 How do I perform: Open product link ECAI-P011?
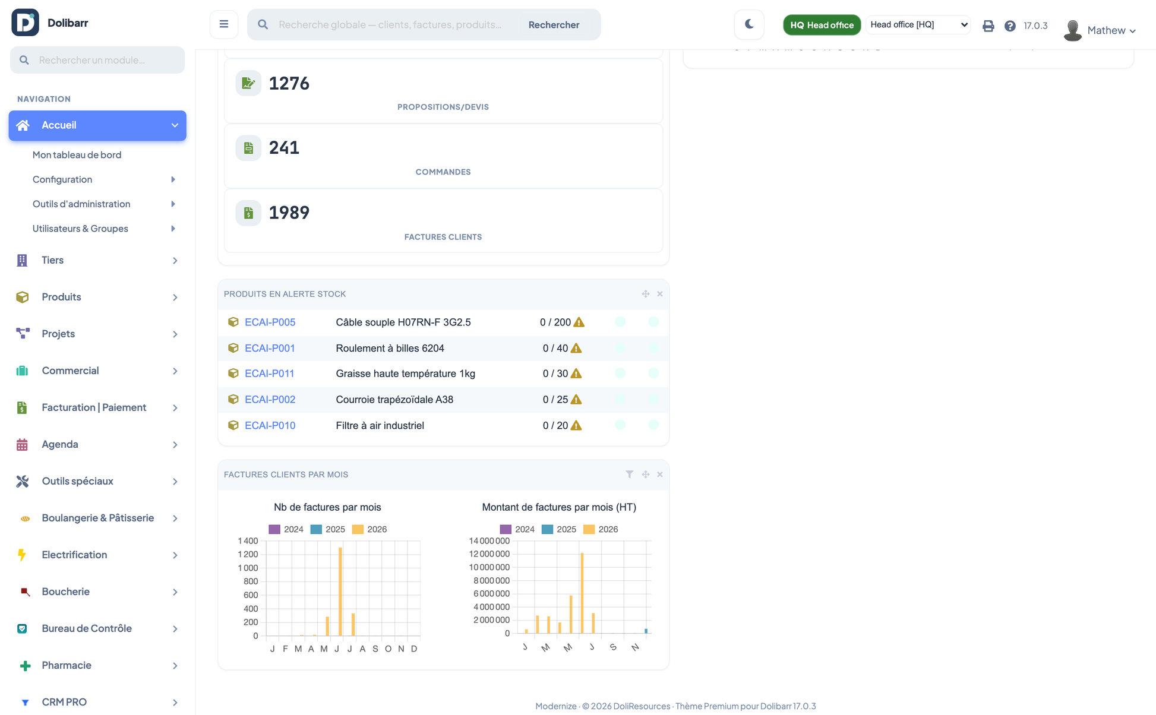[x=269, y=374]
